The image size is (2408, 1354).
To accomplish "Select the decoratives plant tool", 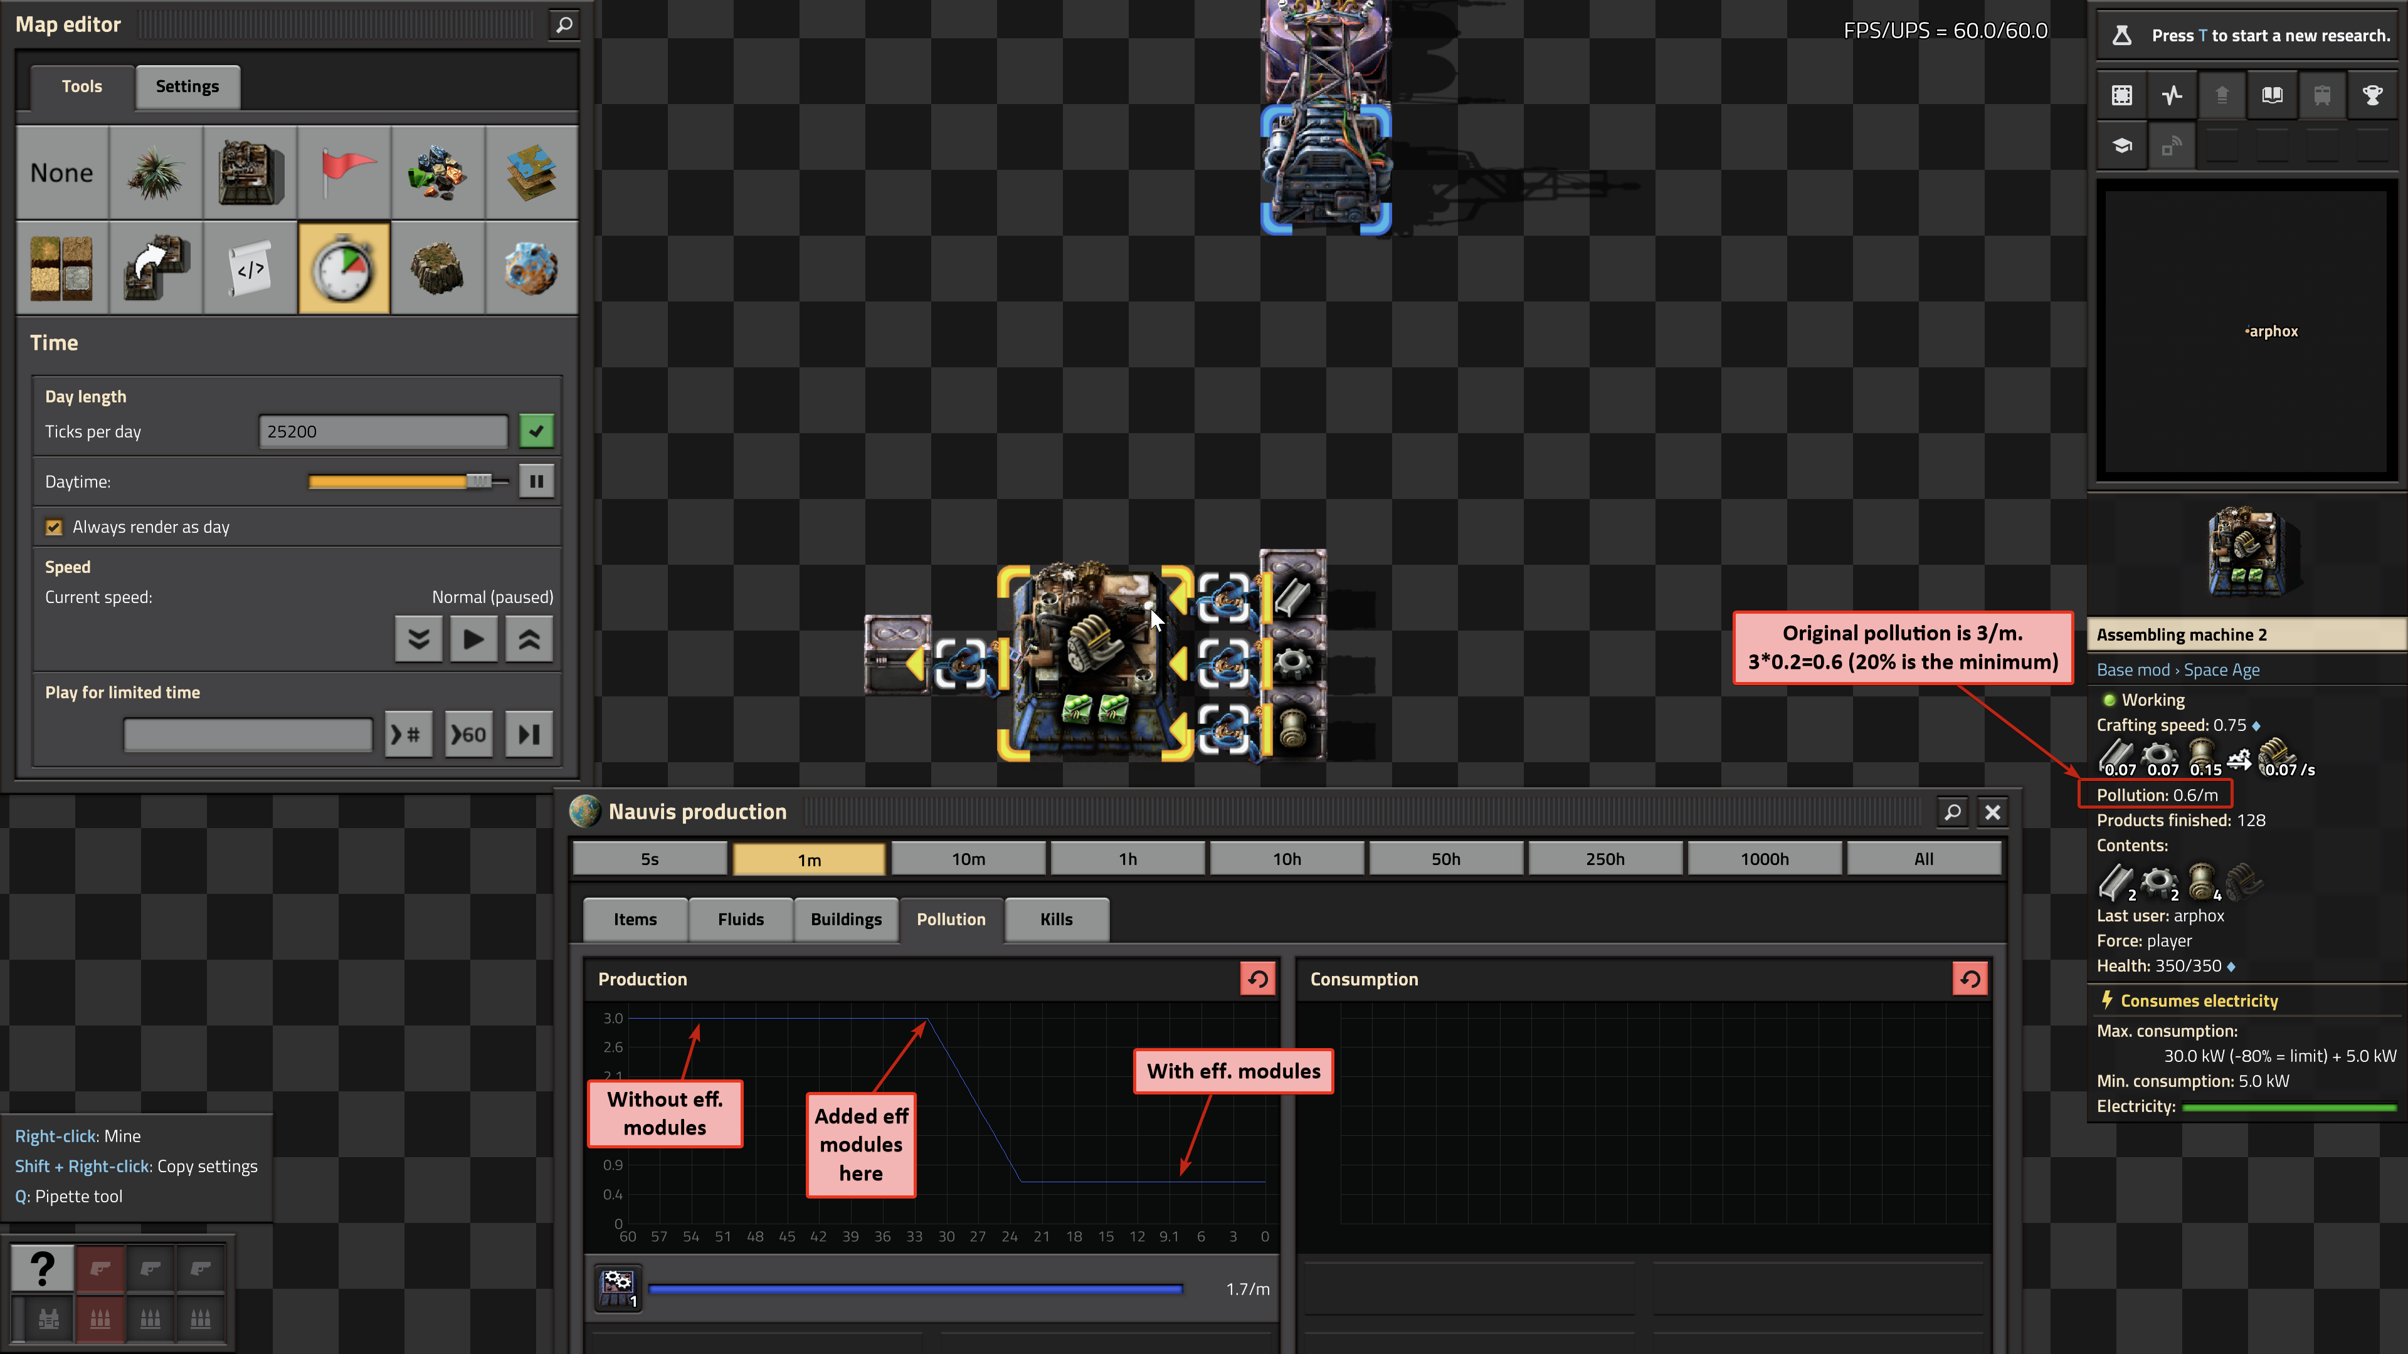I will (155, 173).
